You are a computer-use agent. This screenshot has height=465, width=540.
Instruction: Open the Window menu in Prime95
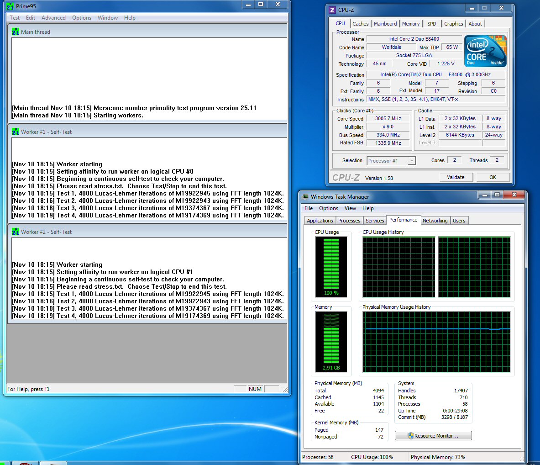(x=107, y=17)
